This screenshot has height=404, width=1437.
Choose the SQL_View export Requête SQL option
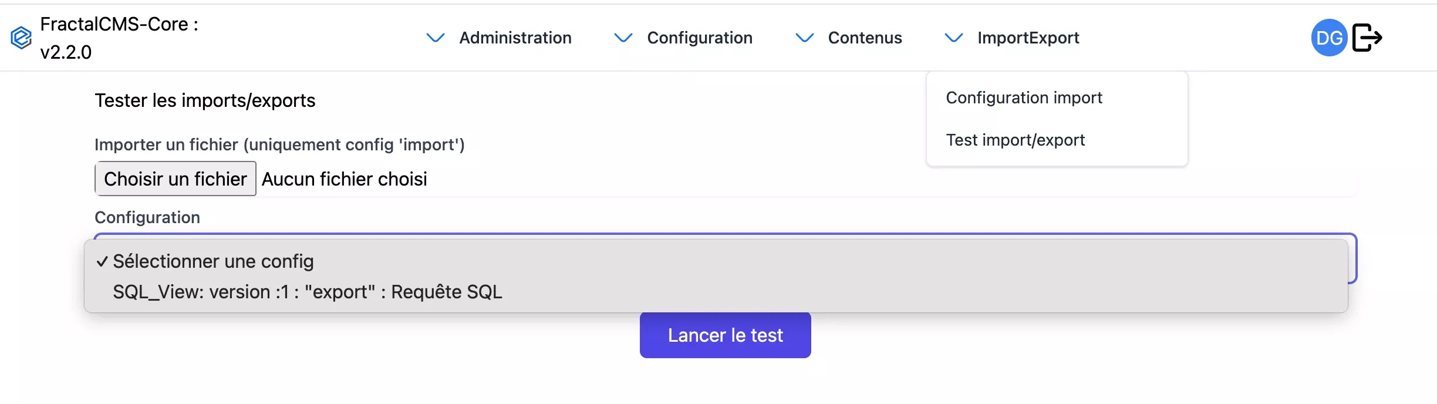(307, 292)
